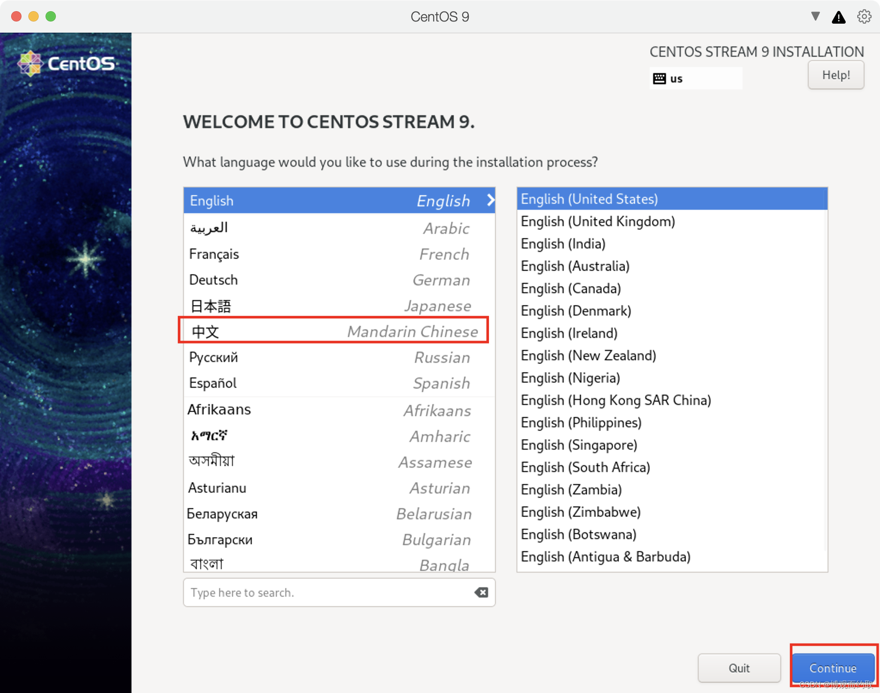Choose English (Singapore) locale
This screenshot has height=693, width=880.
coord(672,445)
